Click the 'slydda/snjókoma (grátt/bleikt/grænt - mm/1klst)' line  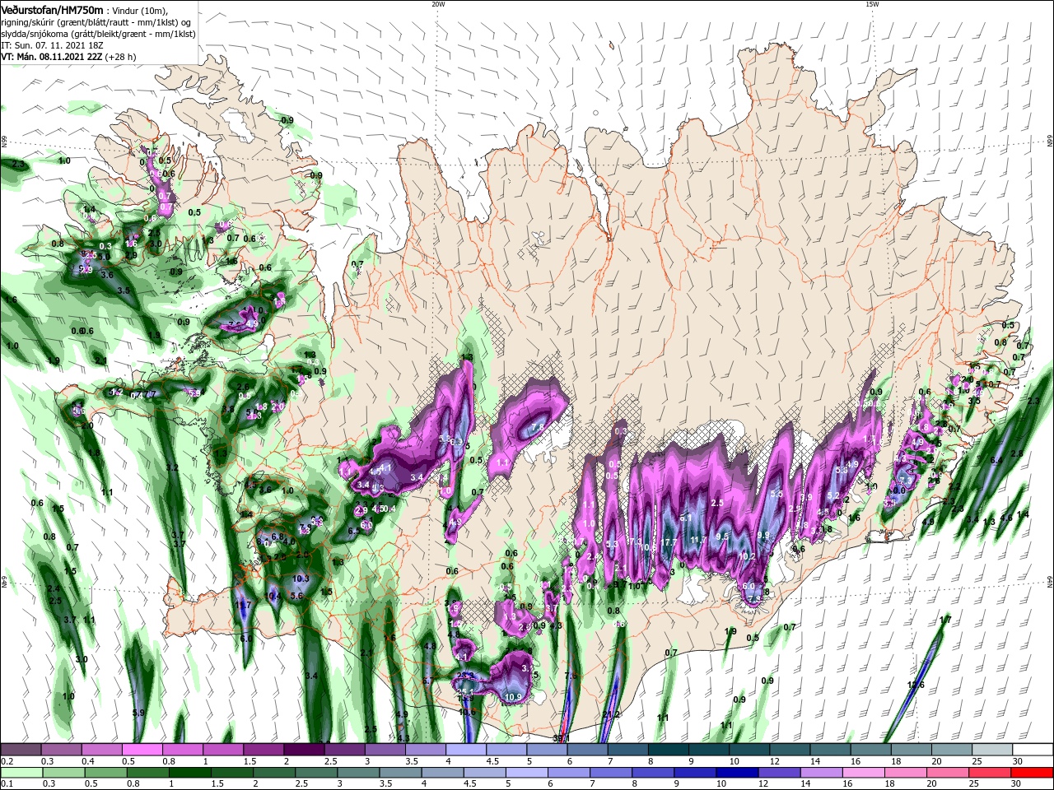(98, 34)
